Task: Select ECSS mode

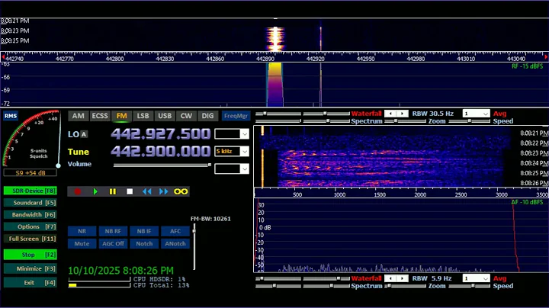Action: 100,116
